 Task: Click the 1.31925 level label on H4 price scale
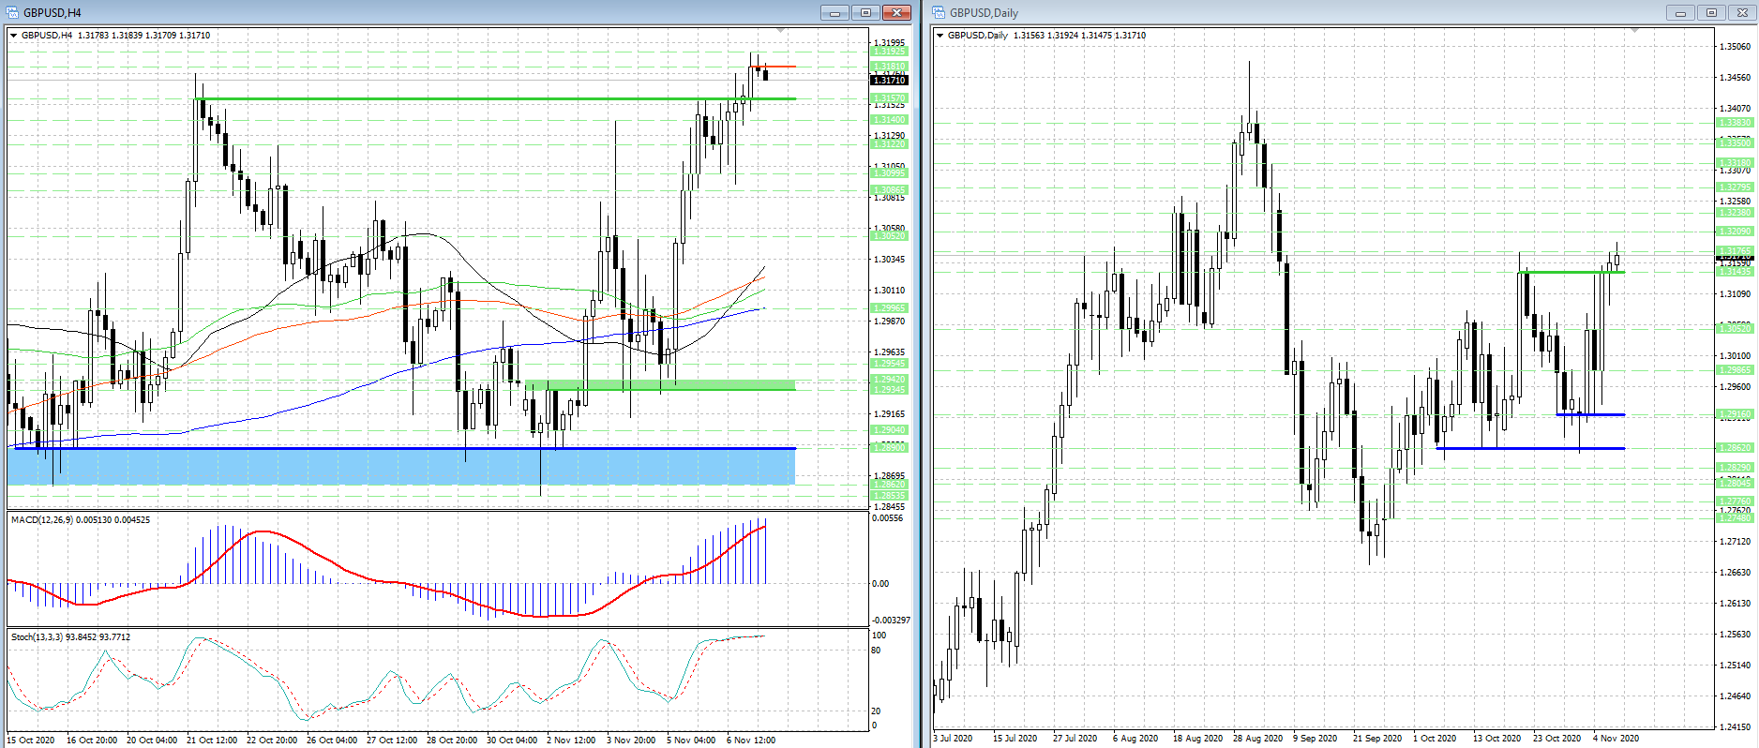890,52
